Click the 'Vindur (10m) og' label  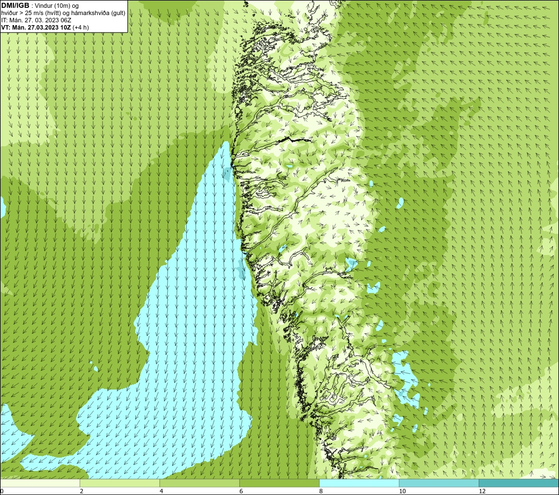(56, 6)
